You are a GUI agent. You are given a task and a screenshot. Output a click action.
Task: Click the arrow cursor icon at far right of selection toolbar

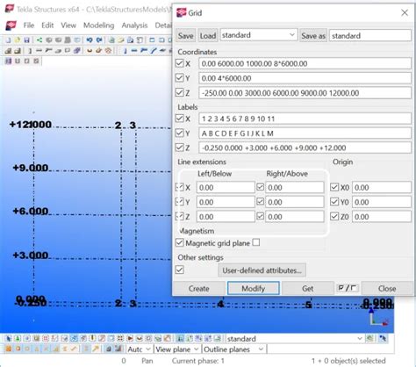[x=383, y=339]
